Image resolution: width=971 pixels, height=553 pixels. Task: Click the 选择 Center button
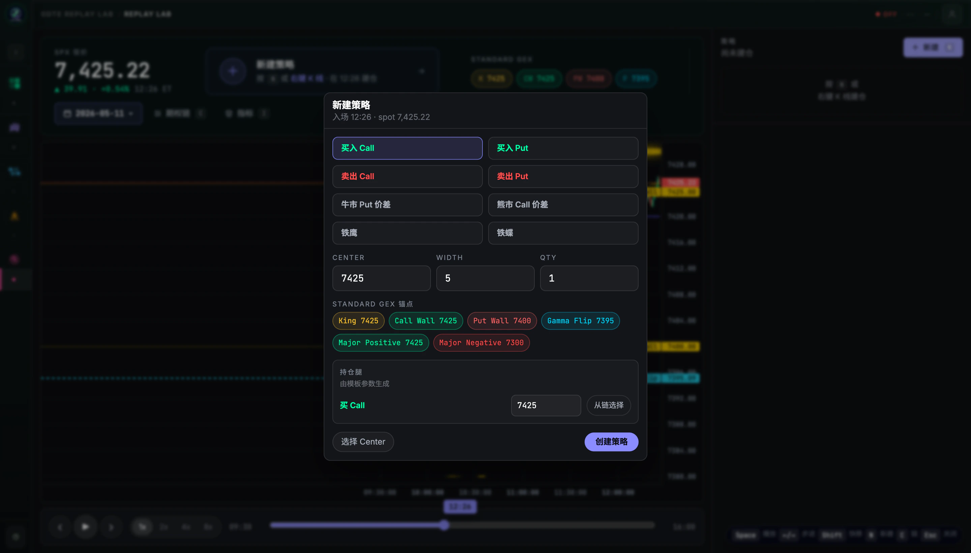tap(363, 442)
